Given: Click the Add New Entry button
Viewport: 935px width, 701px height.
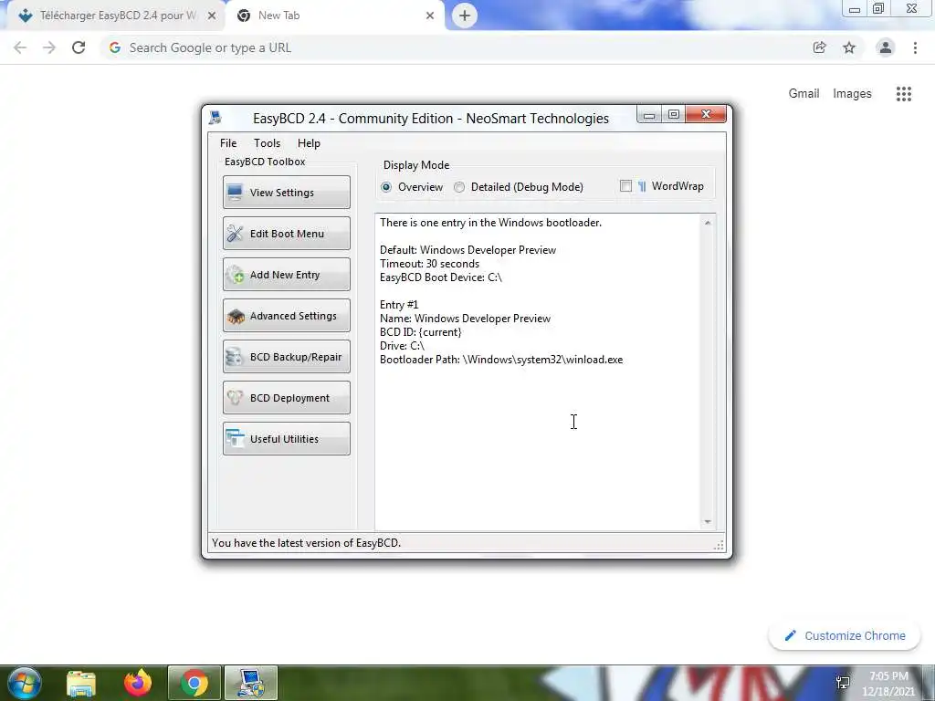Looking at the screenshot, I should click(x=286, y=274).
